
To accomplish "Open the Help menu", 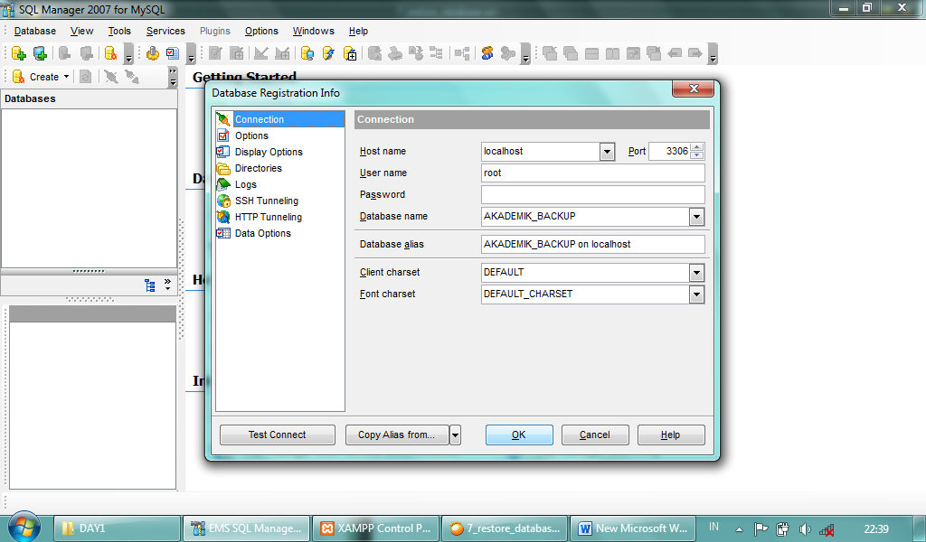I will coord(358,32).
